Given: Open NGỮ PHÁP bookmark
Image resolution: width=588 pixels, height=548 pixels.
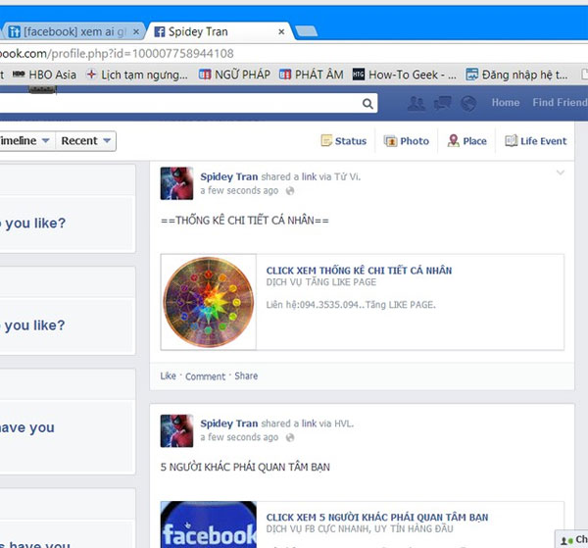Looking at the screenshot, I should coord(234,75).
